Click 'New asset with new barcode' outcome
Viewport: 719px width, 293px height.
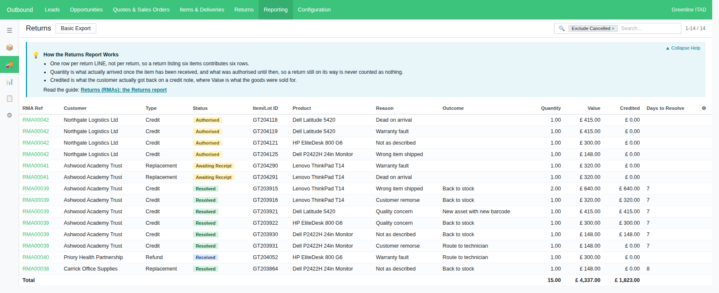point(476,212)
